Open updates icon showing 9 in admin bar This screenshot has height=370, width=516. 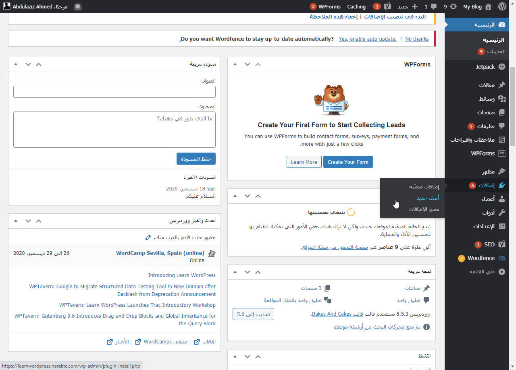pyautogui.click(x=453, y=6)
